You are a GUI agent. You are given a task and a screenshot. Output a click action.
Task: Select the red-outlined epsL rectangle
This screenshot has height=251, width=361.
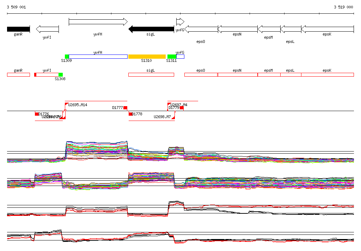click(x=291, y=75)
